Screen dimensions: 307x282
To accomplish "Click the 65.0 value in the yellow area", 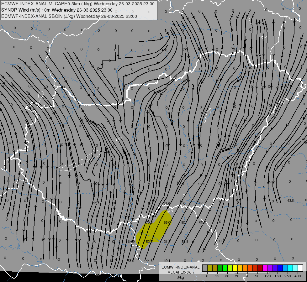I will (x=167, y=222).
